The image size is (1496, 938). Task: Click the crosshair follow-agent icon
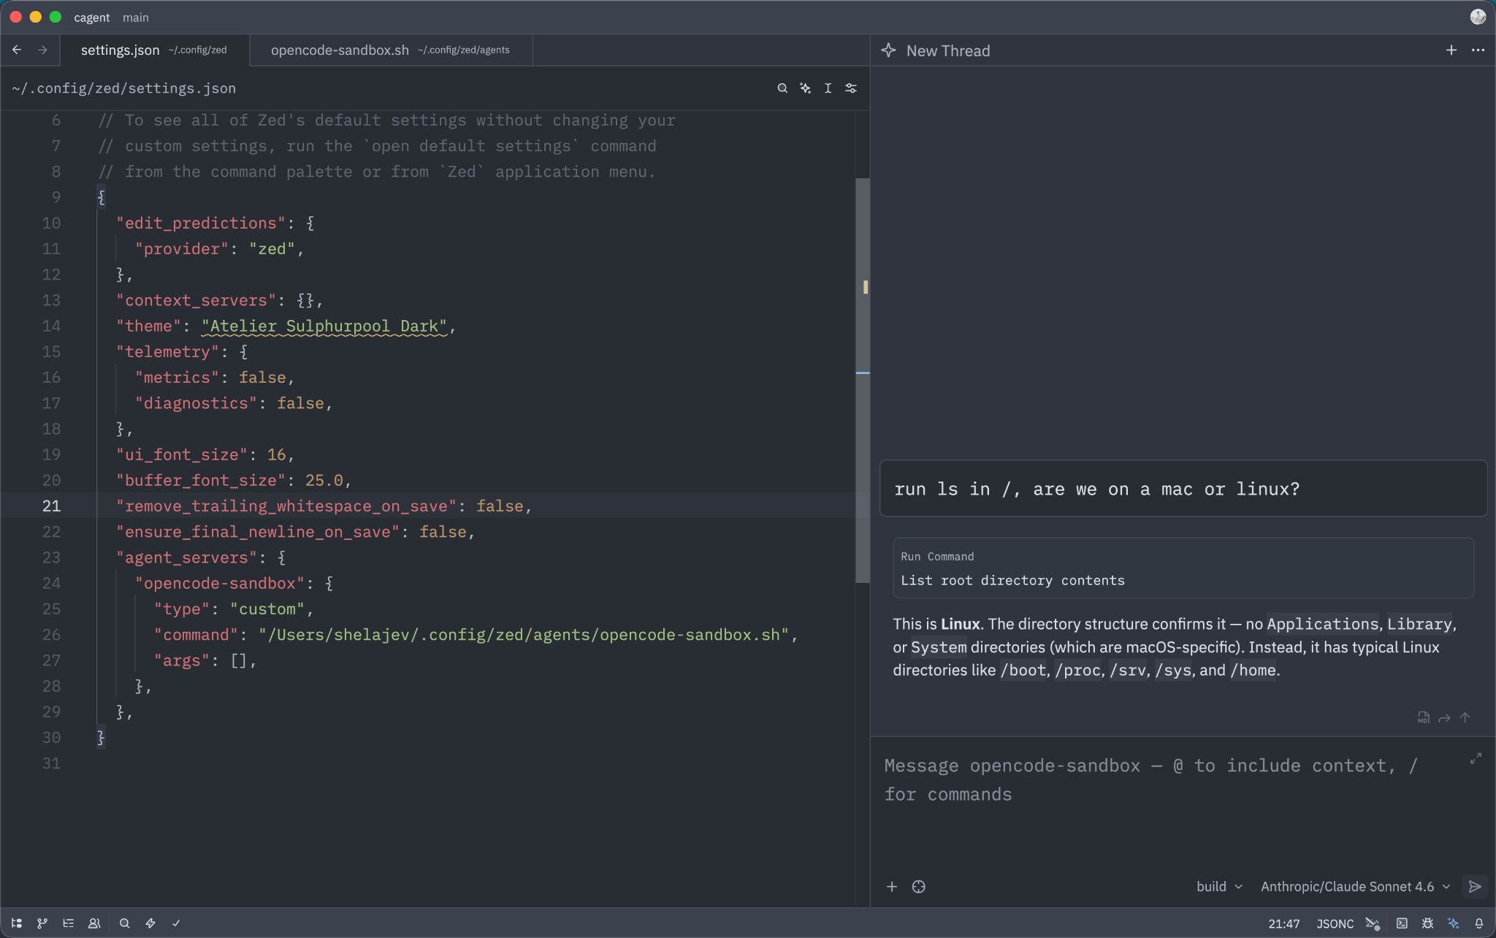(x=919, y=886)
